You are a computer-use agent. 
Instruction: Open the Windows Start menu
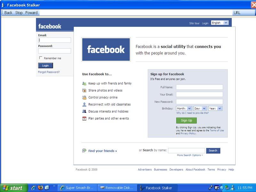13,188
